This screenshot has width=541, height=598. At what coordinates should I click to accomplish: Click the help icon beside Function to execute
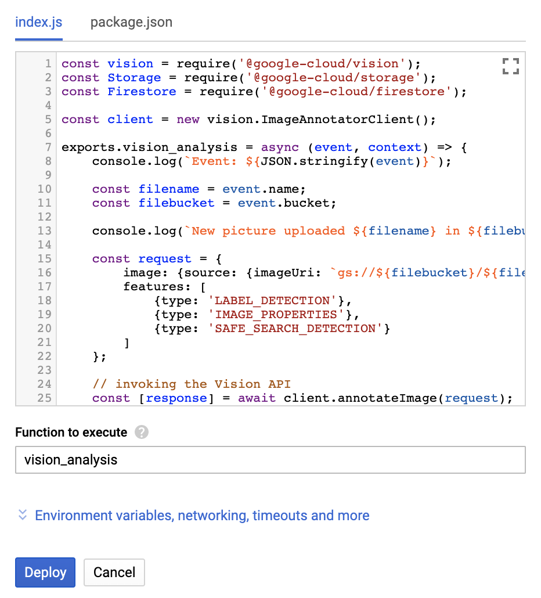coord(141,433)
